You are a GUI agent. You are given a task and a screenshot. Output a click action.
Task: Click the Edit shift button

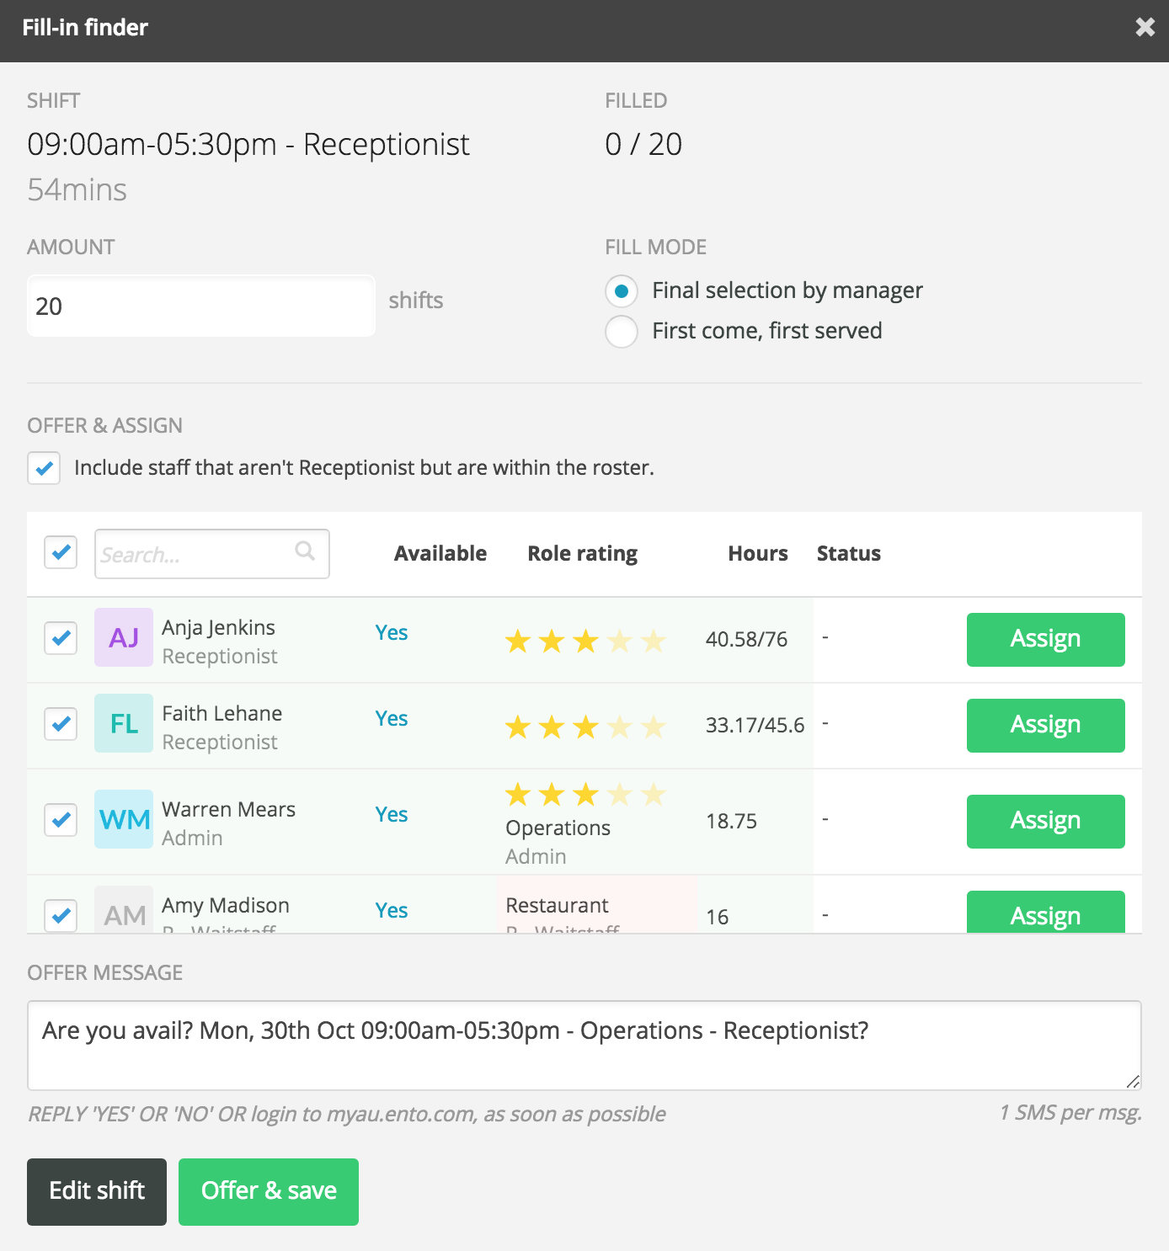[97, 1192]
